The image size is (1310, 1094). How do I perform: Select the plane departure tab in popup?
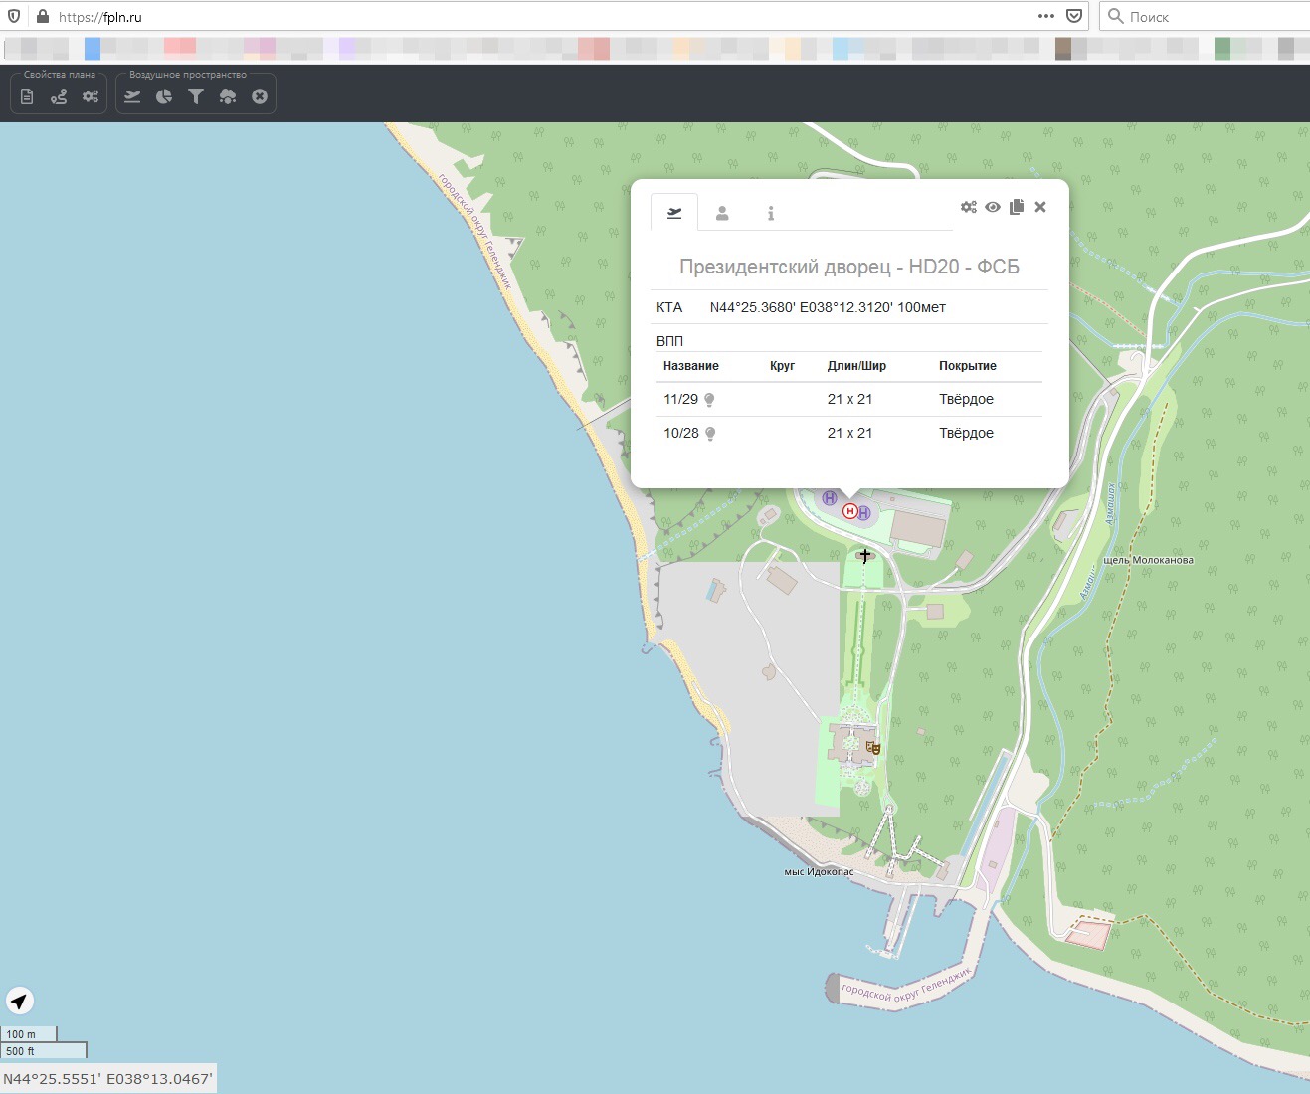(x=674, y=213)
